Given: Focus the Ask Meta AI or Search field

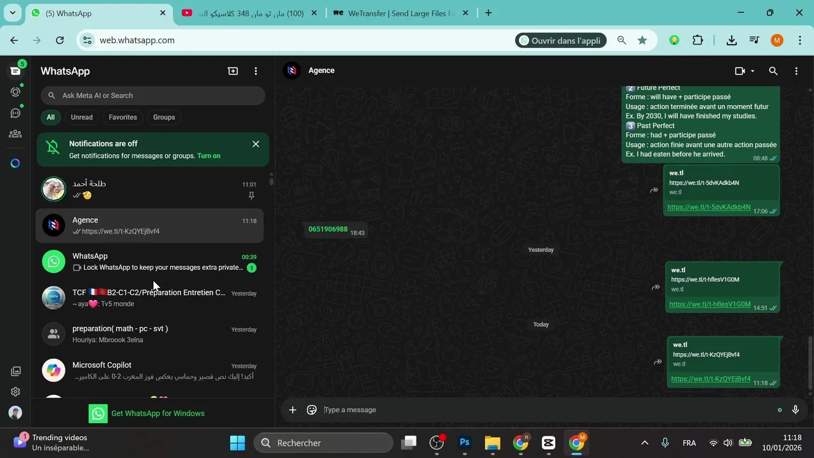Looking at the screenshot, I should (x=153, y=95).
